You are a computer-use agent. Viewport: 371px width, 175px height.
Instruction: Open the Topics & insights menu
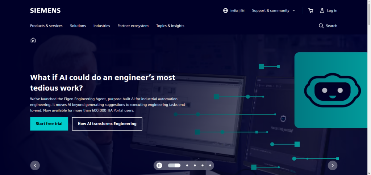click(x=170, y=26)
